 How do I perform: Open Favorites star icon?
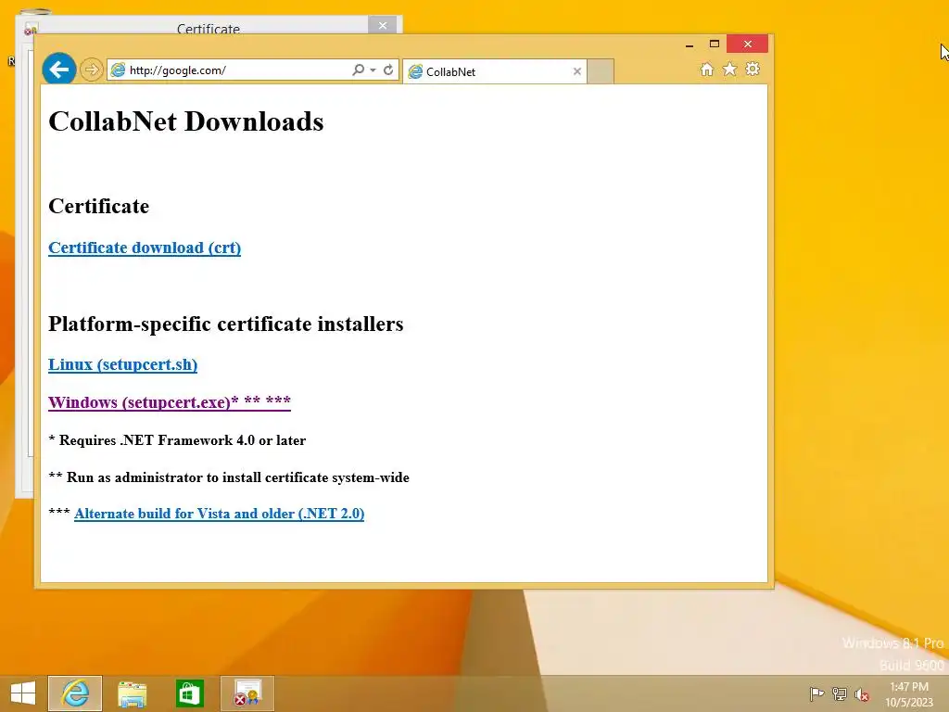pyautogui.click(x=729, y=69)
